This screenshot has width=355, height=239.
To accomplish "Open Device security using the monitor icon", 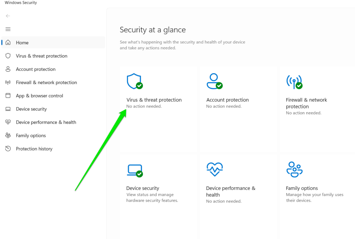I will pyautogui.click(x=135, y=169).
